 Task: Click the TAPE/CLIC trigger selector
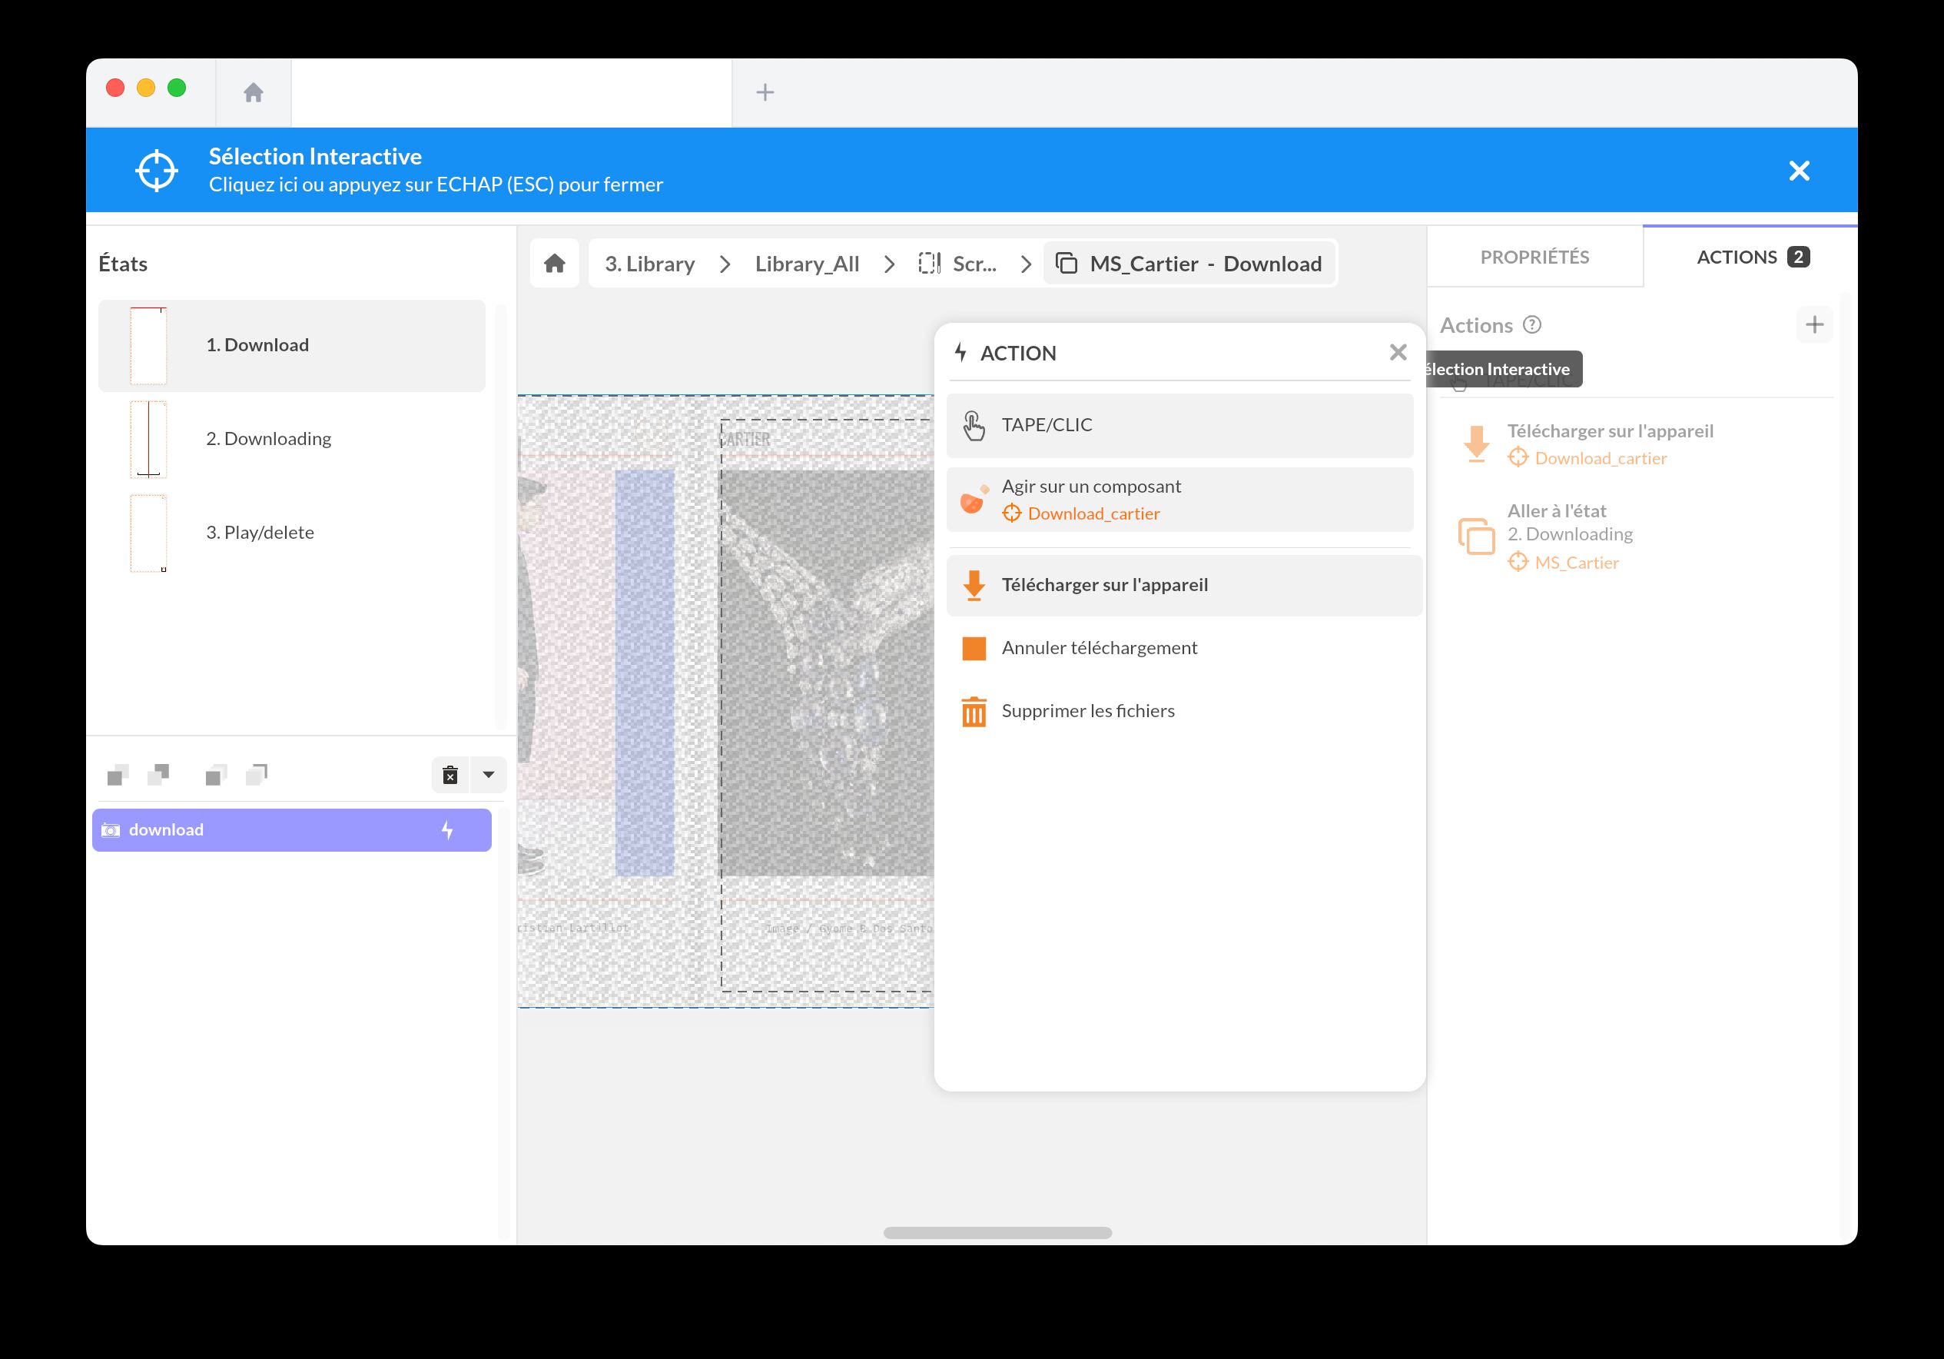pos(1179,425)
